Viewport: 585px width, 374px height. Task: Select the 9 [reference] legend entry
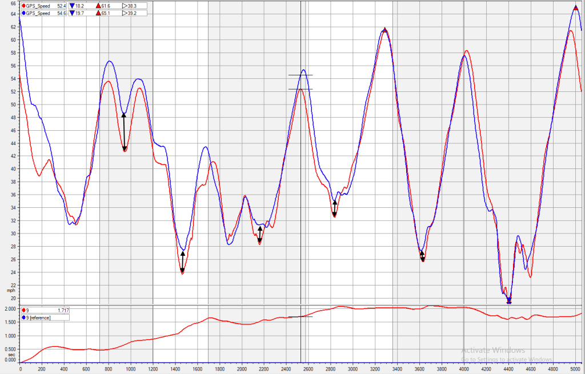tap(39, 317)
